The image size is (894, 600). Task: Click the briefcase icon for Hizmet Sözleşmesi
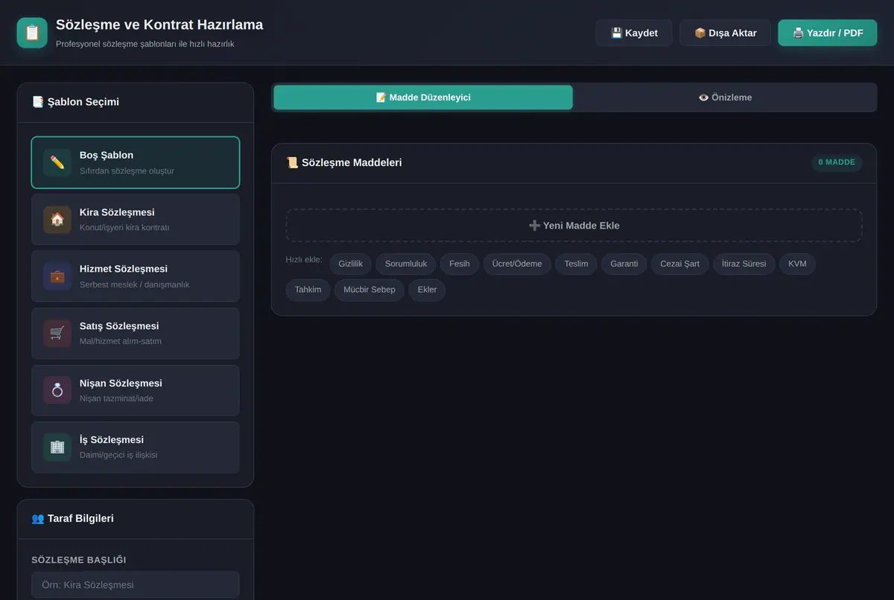click(57, 276)
